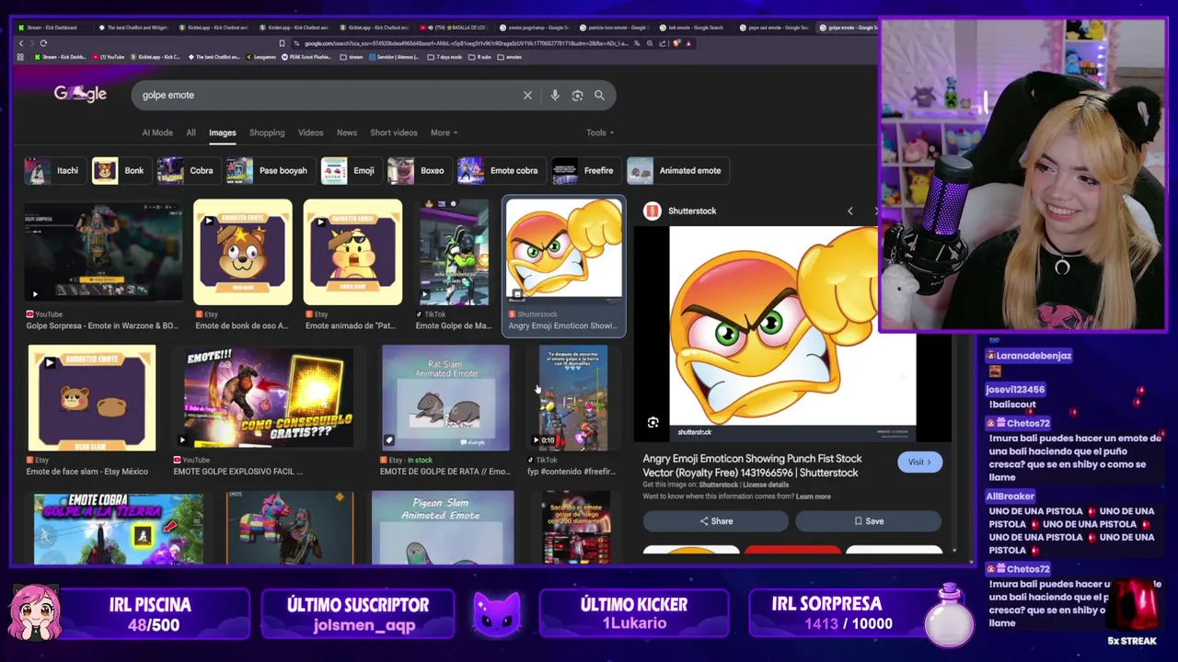Open the Short videos tab
The height and width of the screenshot is (662, 1178).
(x=394, y=132)
